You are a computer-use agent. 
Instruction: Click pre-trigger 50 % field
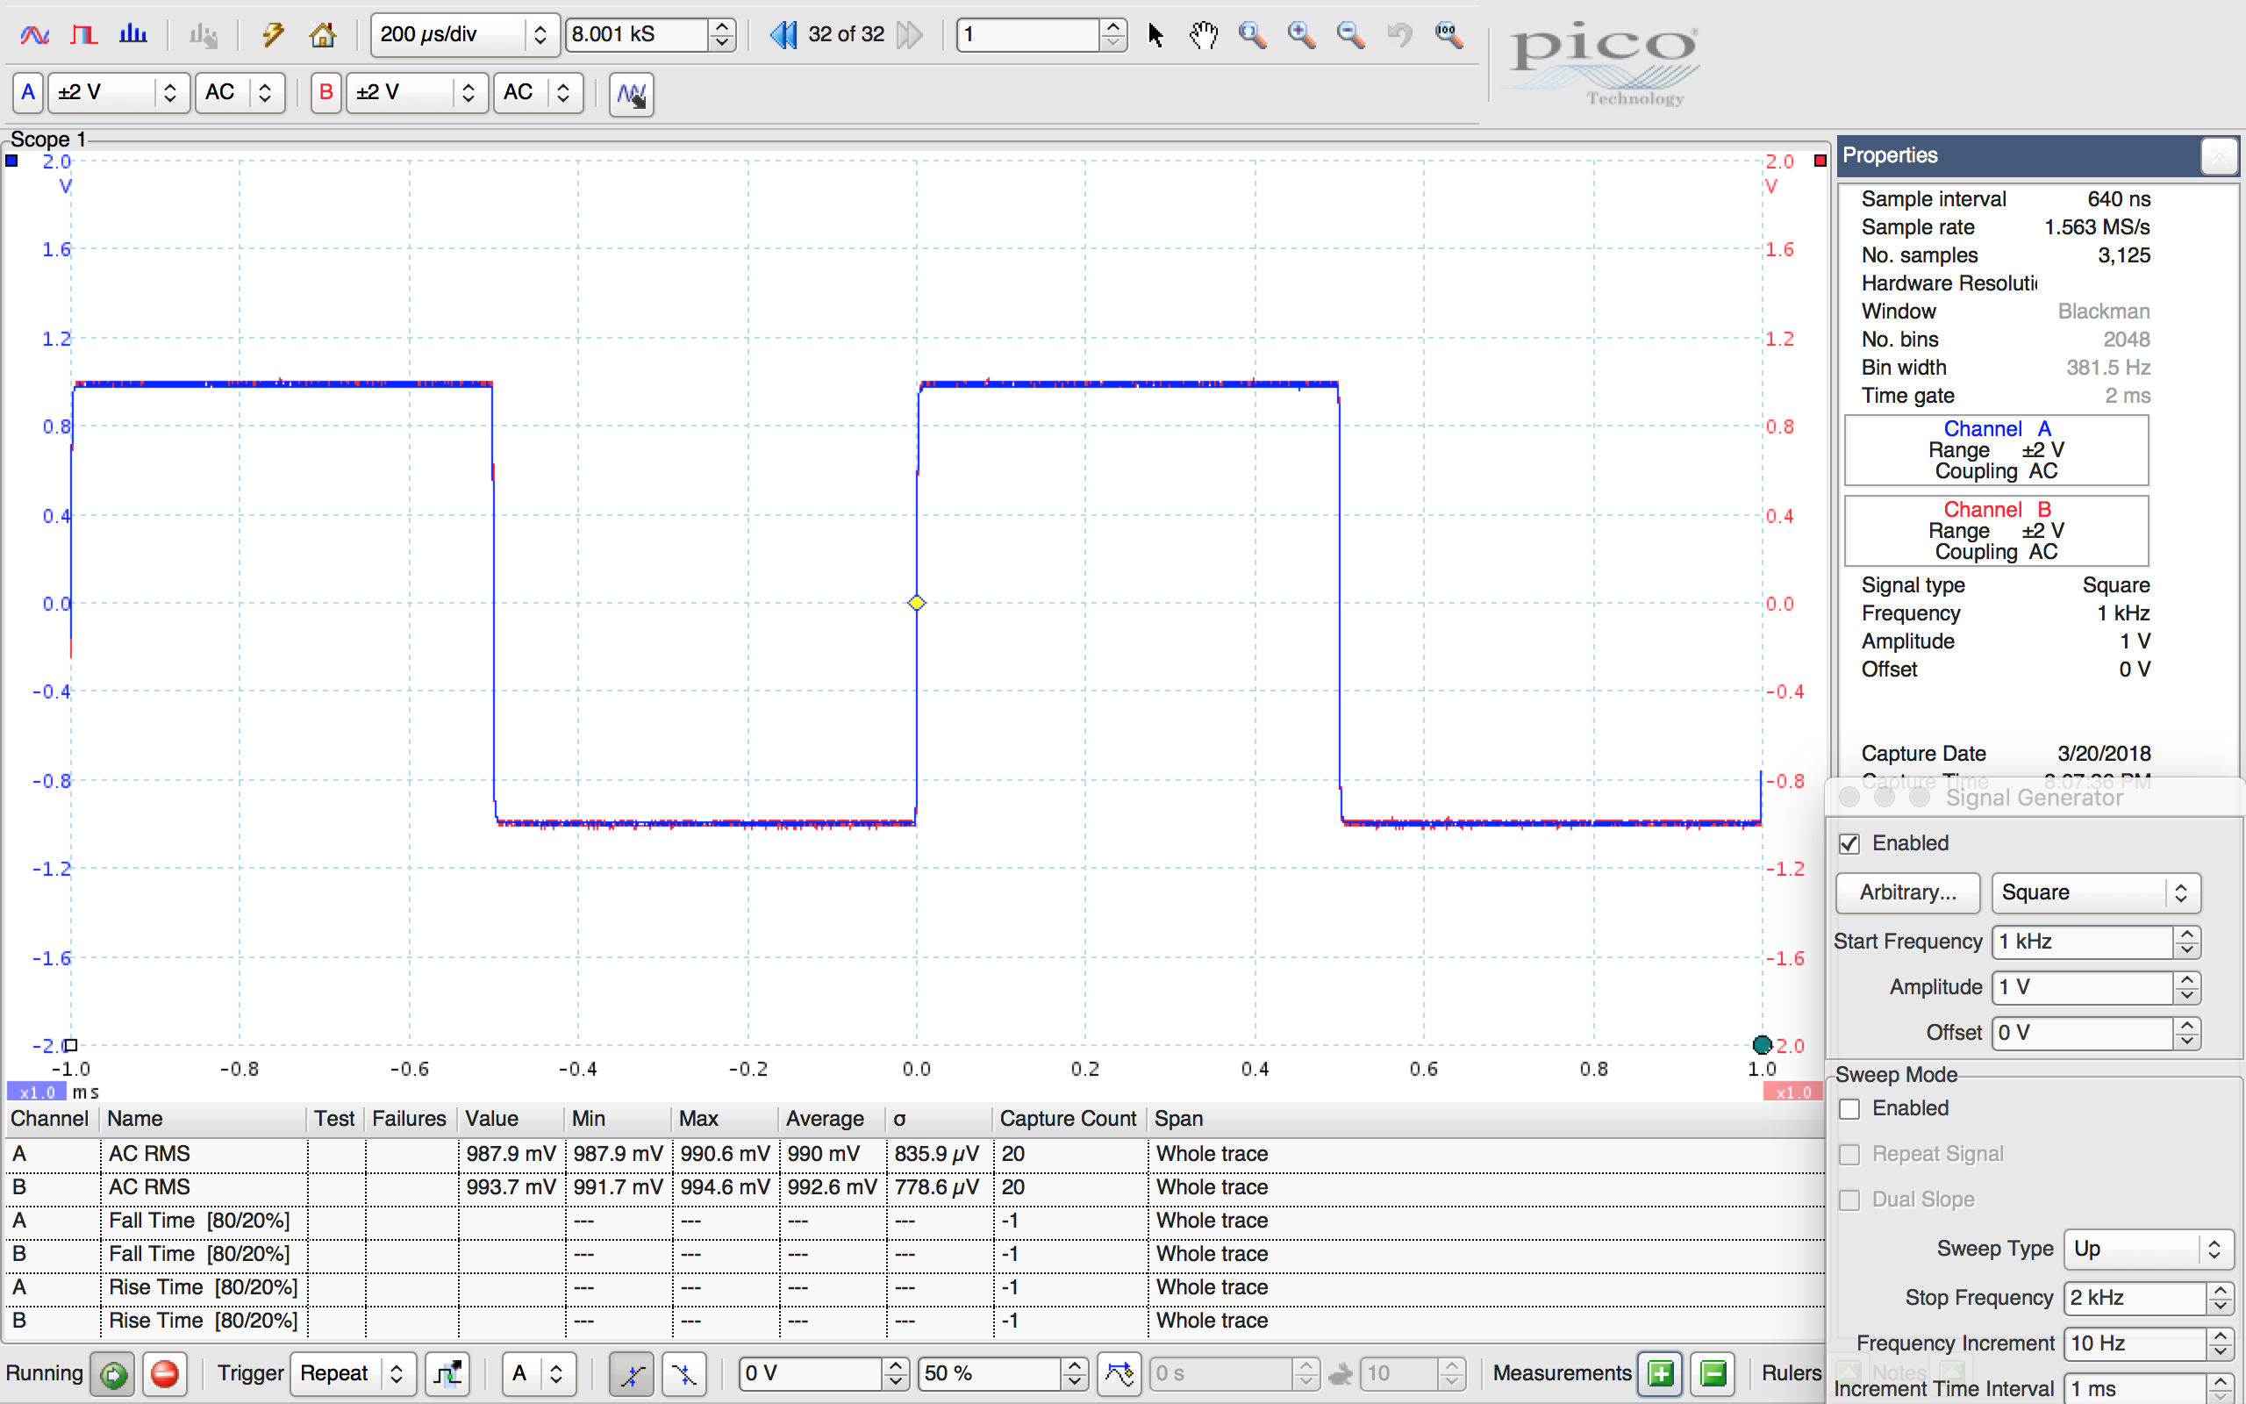989,1373
